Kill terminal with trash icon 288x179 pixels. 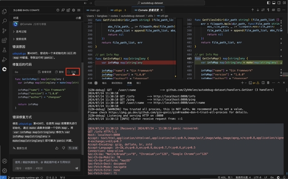[x=268, y=83]
